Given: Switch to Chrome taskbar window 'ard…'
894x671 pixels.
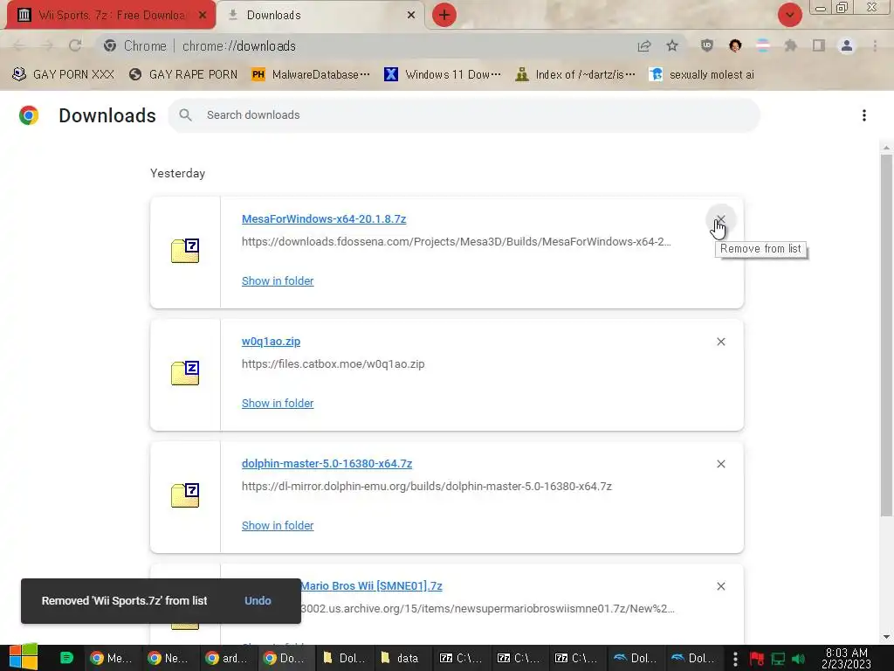Looking at the screenshot, I should [226, 658].
